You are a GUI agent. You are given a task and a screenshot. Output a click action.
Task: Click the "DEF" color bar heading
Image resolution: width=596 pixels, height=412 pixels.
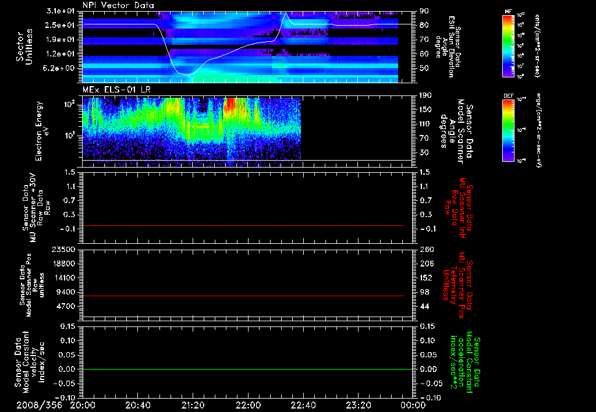point(509,96)
